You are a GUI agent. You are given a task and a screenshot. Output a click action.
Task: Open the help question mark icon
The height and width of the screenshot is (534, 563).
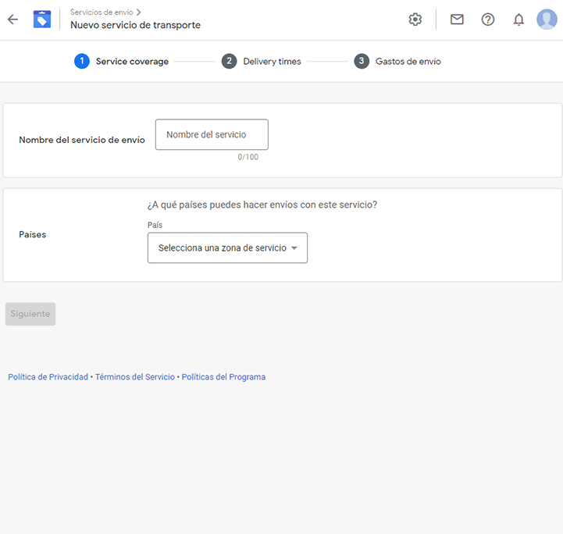coord(487,20)
